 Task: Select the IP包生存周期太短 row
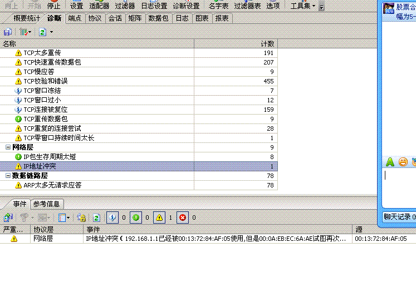[x=139, y=157]
